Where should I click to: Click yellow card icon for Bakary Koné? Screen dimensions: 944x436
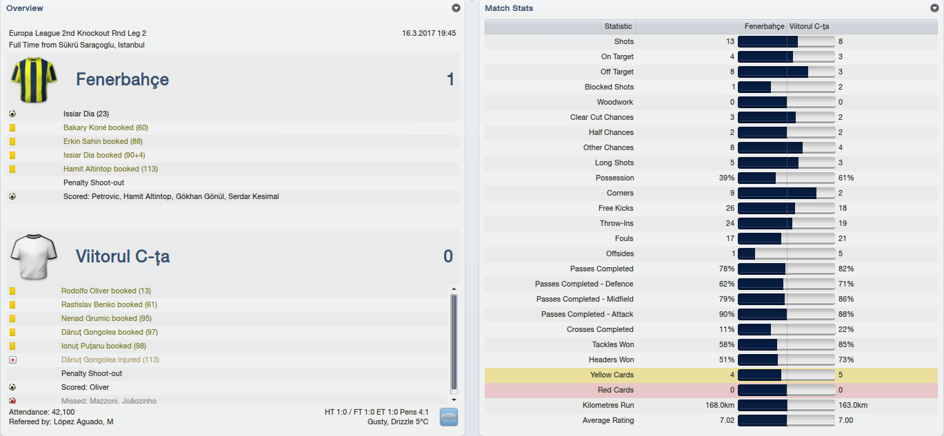[12, 127]
